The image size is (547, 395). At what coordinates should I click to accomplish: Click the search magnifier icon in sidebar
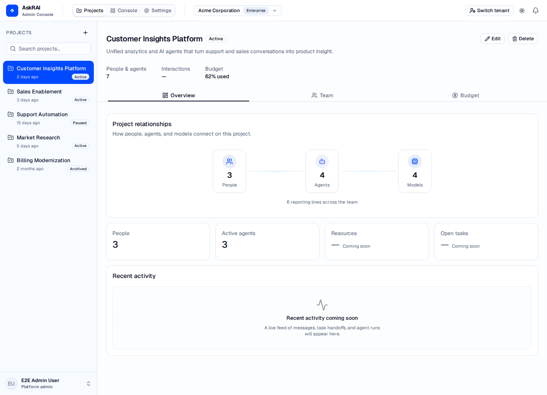tap(13, 49)
